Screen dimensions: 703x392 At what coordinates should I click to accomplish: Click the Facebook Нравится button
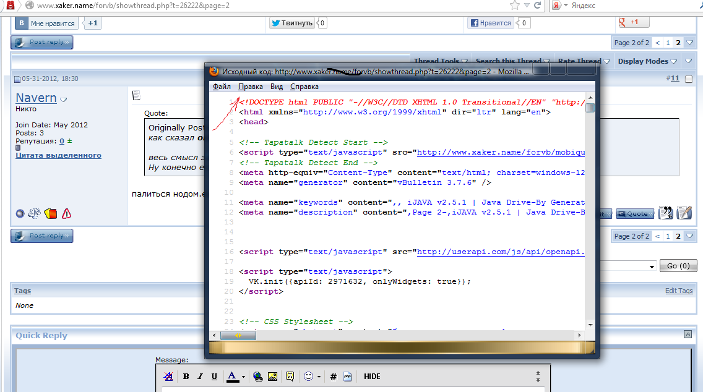click(491, 23)
